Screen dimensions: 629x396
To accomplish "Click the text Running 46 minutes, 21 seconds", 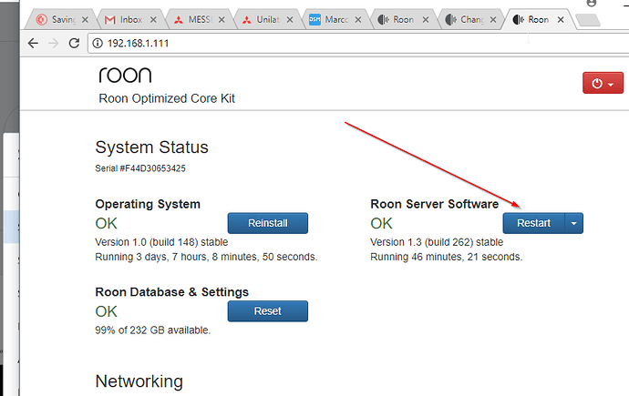I will tap(446, 257).
